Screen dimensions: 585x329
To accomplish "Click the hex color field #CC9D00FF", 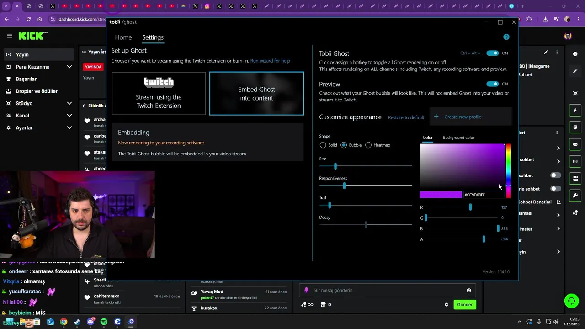I will pos(484,195).
